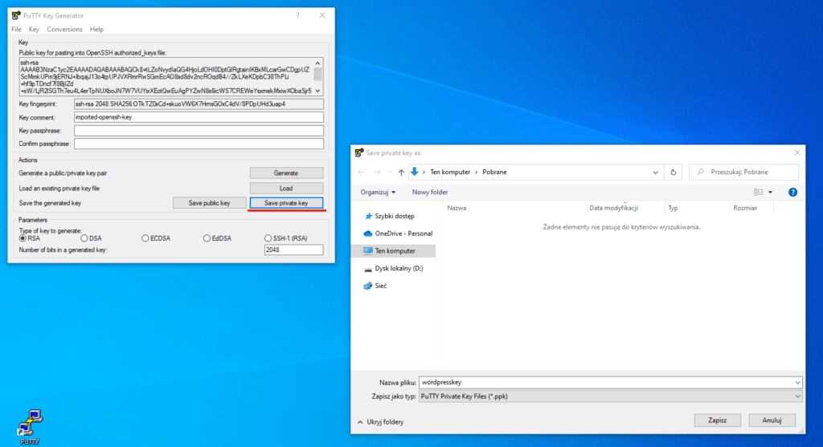Screen dimensions: 823x447
Task: Open the Organizuj dropdown menu
Action: point(378,193)
